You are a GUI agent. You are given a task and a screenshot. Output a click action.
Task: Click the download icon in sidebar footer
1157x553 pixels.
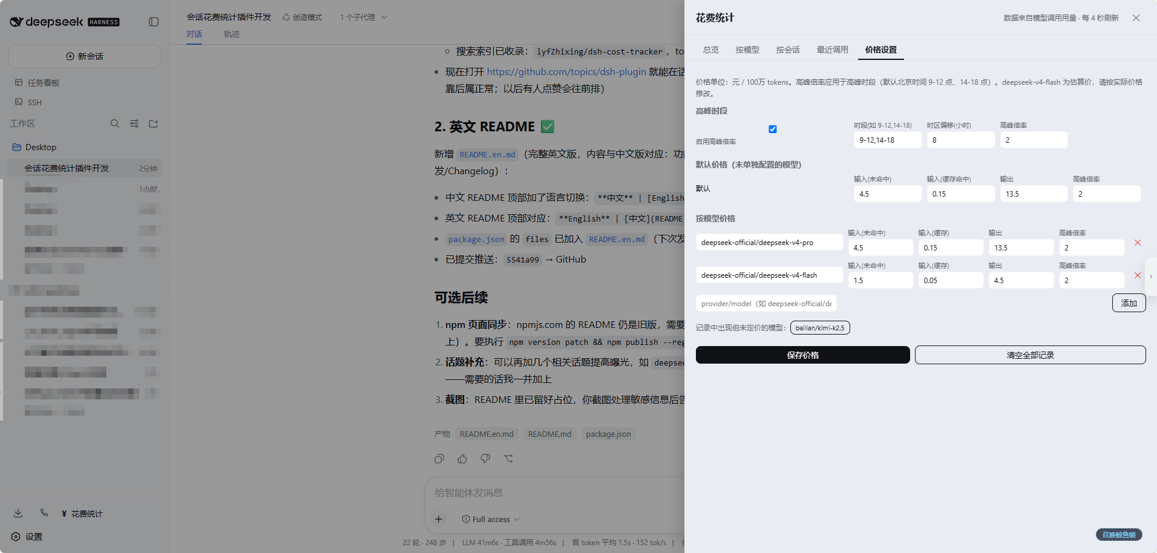(18, 513)
